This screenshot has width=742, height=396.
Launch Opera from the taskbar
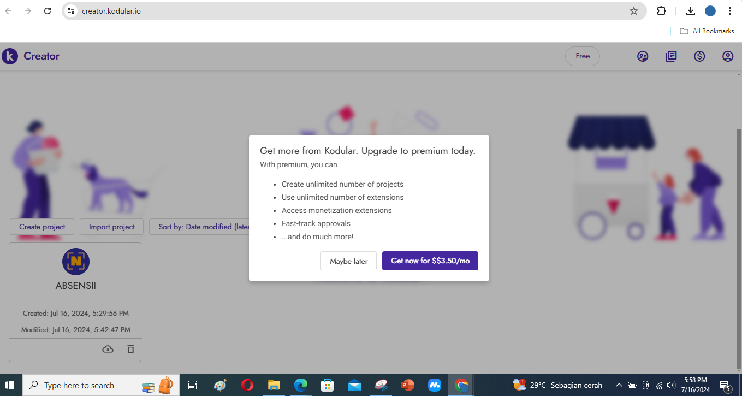tap(247, 385)
